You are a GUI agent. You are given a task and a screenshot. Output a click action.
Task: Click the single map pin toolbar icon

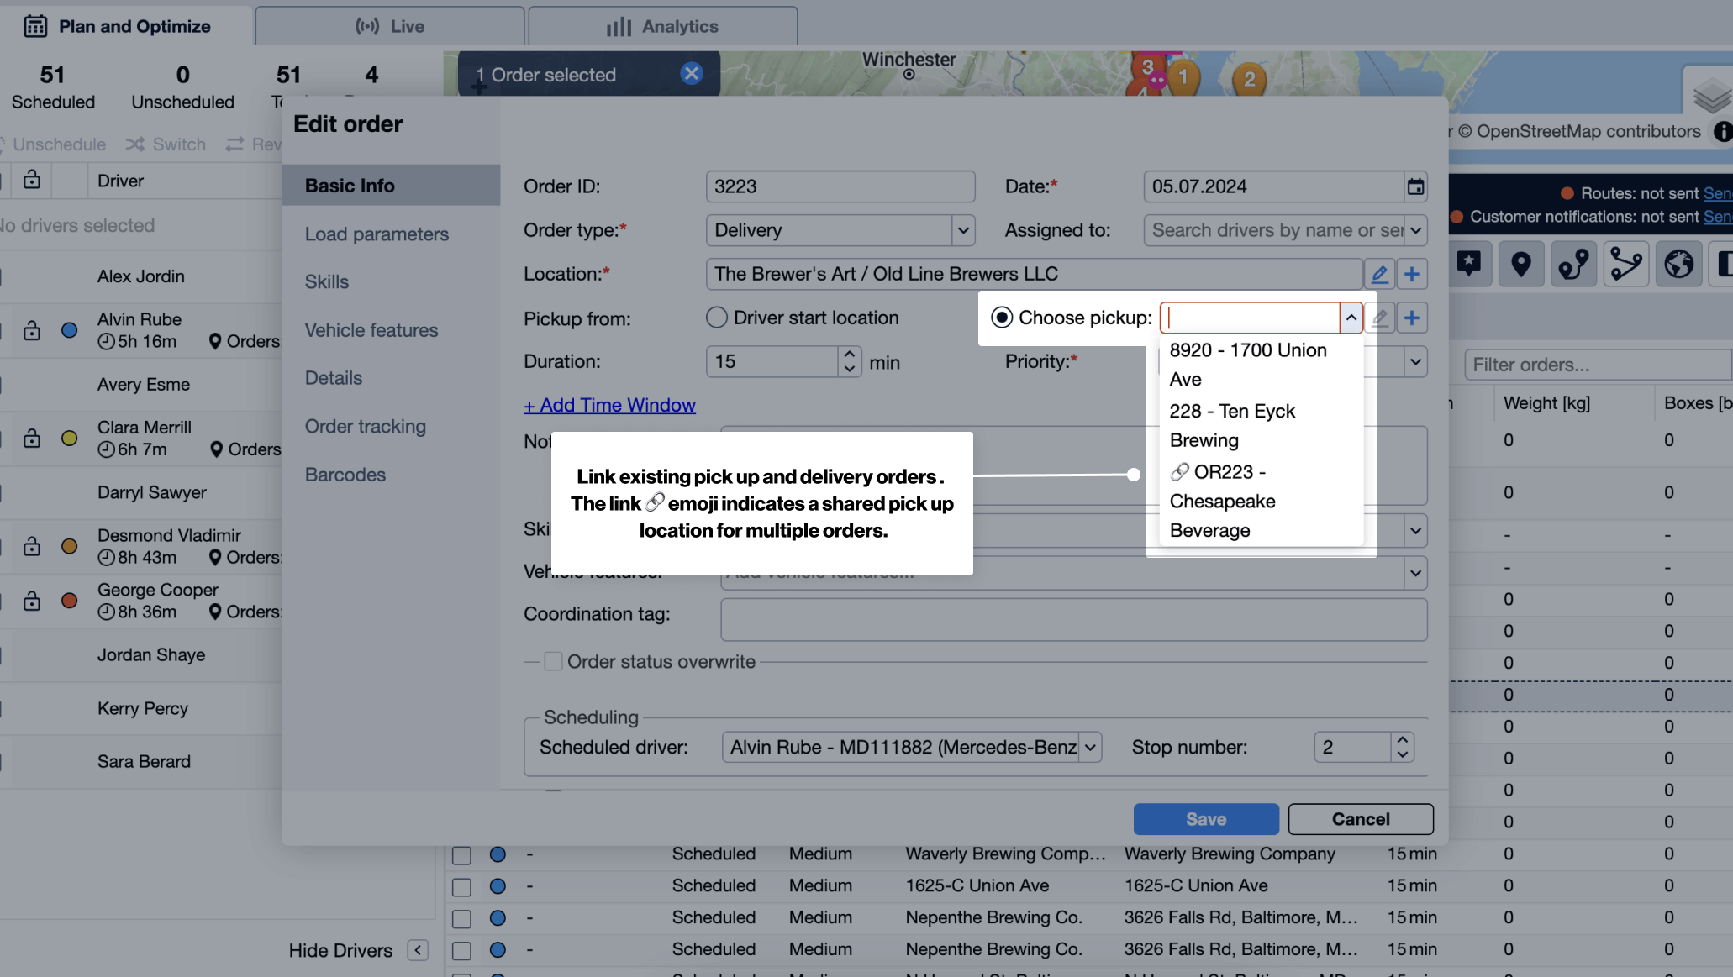point(1520,264)
